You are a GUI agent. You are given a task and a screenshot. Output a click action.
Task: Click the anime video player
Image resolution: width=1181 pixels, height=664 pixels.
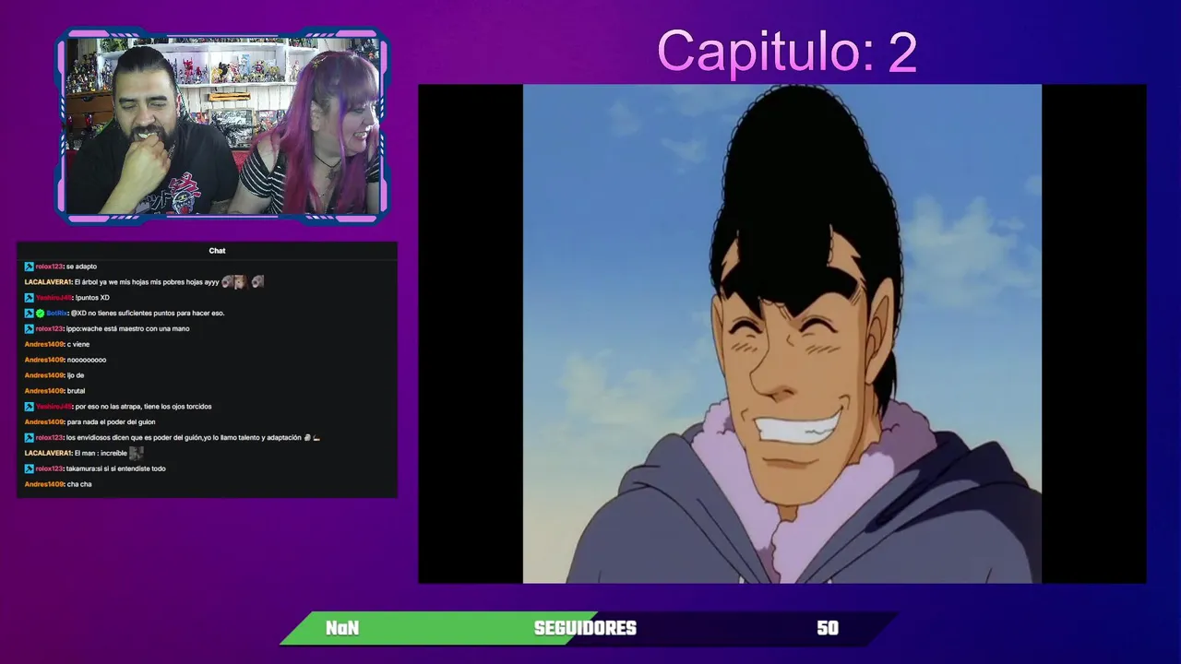(782, 334)
